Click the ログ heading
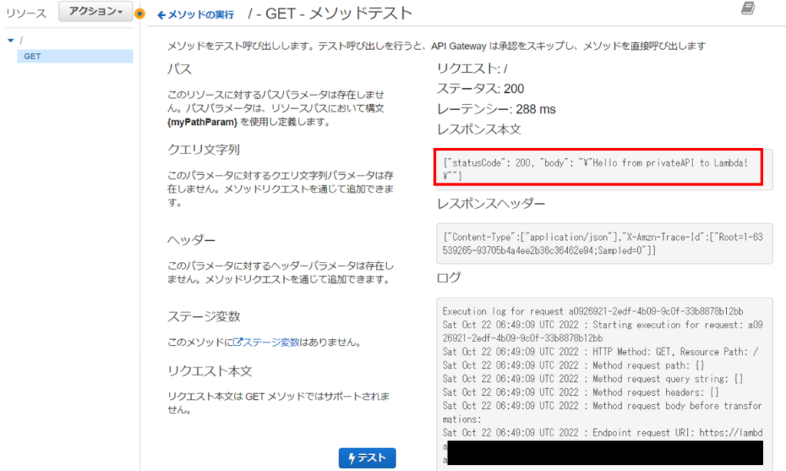Screen dimensions: 786x471 [448, 278]
